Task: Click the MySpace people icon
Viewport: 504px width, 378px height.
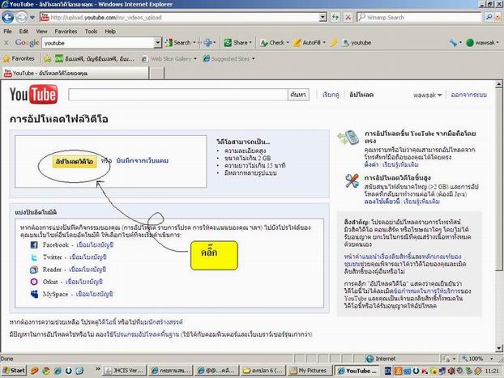Action: pos(34,294)
